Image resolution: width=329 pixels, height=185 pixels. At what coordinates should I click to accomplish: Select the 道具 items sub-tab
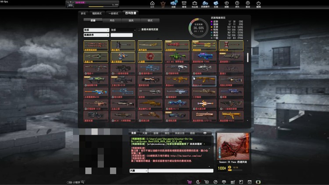coord(131,20)
